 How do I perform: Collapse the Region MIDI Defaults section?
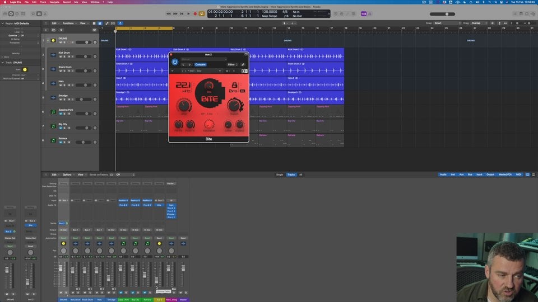[3, 23]
